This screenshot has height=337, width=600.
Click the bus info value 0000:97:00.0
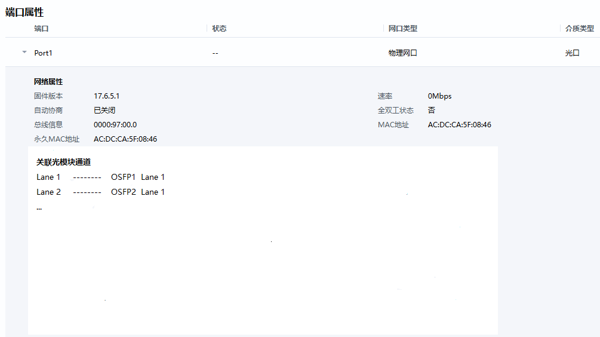(x=115, y=125)
